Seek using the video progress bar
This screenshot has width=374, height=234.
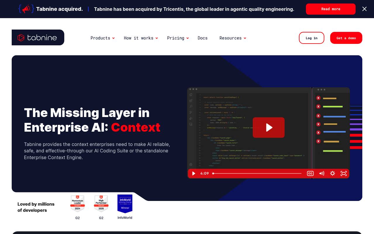(257, 173)
